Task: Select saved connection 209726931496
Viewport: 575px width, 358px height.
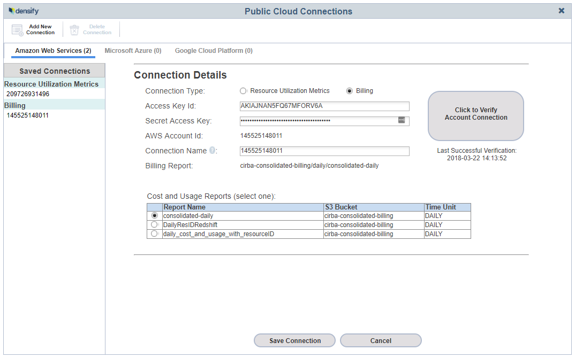Action: click(x=28, y=94)
